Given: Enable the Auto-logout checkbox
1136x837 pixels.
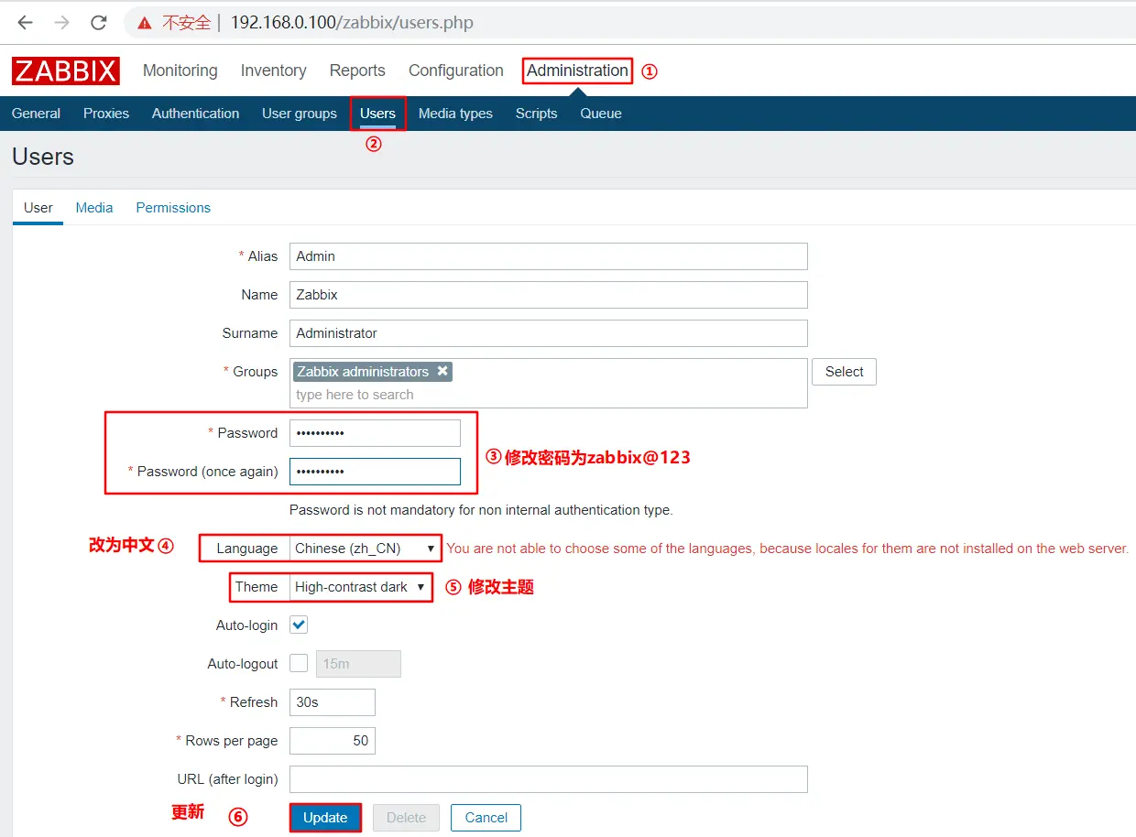Looking at the screenshot, I should 299,663.
